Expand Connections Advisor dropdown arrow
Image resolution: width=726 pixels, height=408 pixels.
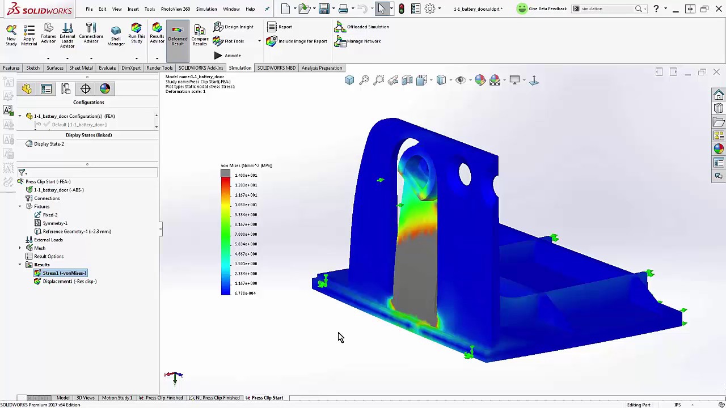click(91, 58)
